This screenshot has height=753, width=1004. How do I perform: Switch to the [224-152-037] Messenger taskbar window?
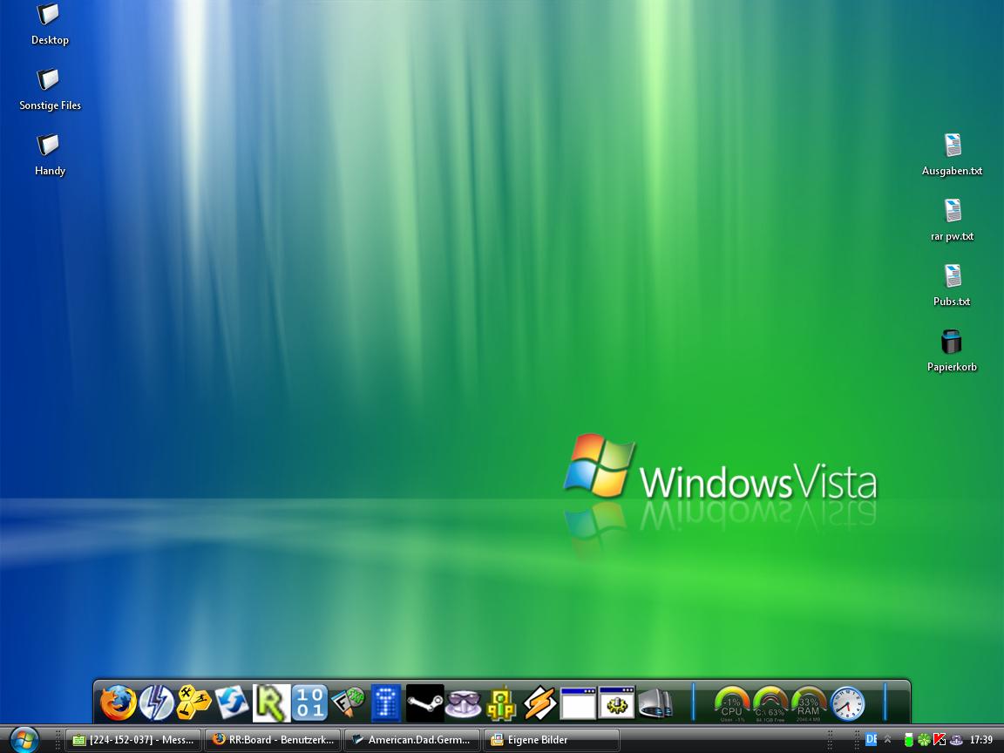pos(134,740)
